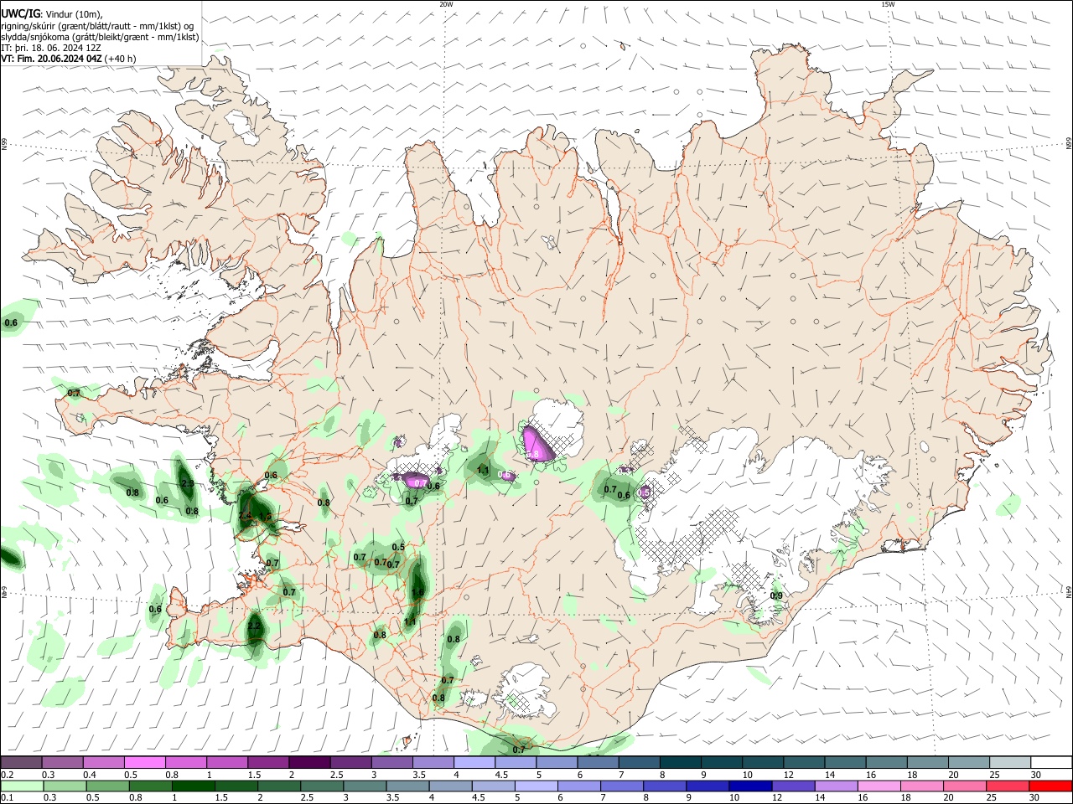Click the '0.1' legend label
This screenshot has height=804, width=1073.
click(x=8, y=797)
